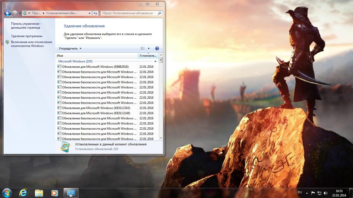Click the scrollbar up arrow
Screen dimensions: 353x198
coord(161,55)
